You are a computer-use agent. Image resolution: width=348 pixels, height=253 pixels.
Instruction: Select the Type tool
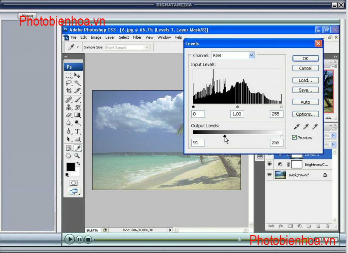click(x=77, y=131)
